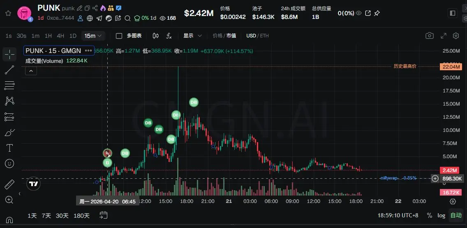Expand the chart to fullscreen
Screen dimensions: 467x228
pyautogui.click(x=444, y=36)
